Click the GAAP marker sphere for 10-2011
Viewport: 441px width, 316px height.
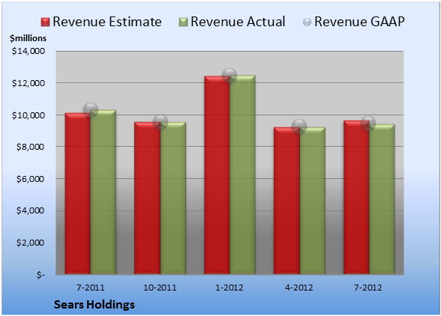tap(160, 122)
